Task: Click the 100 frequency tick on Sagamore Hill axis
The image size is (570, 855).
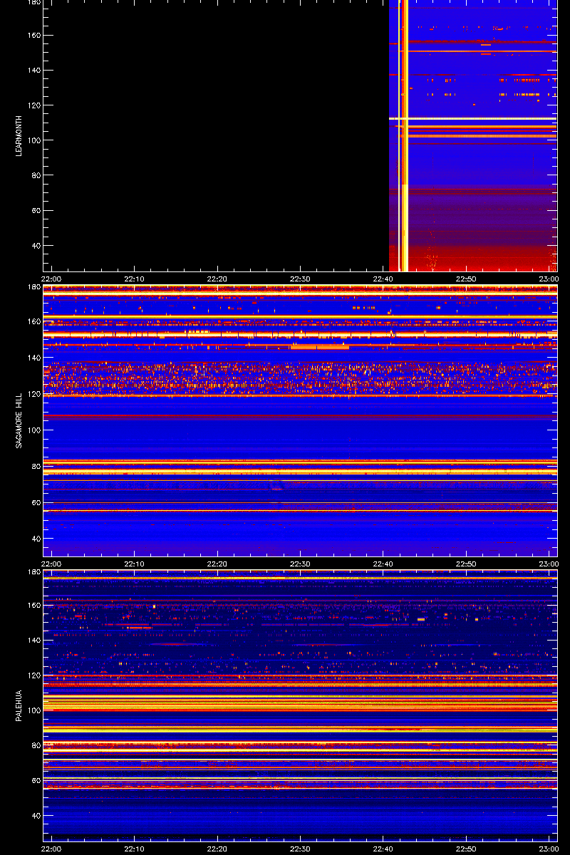Action: 34,430
